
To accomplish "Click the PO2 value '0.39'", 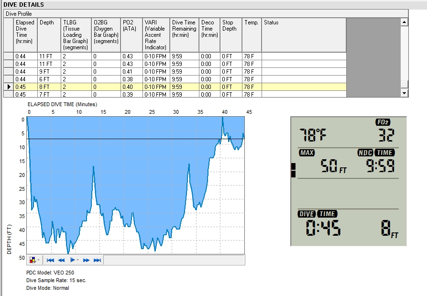I will click(131, 94).
